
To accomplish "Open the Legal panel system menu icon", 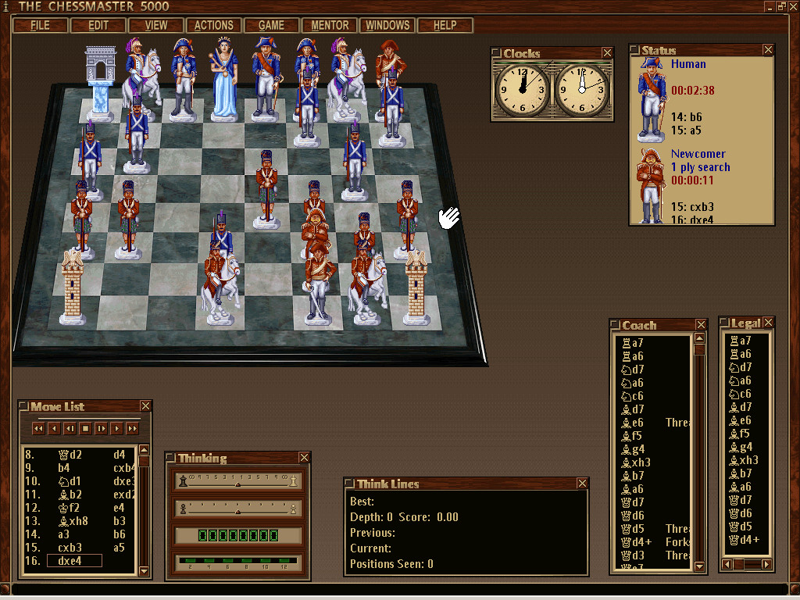I will pyautogui.click(x=724, y=322).
